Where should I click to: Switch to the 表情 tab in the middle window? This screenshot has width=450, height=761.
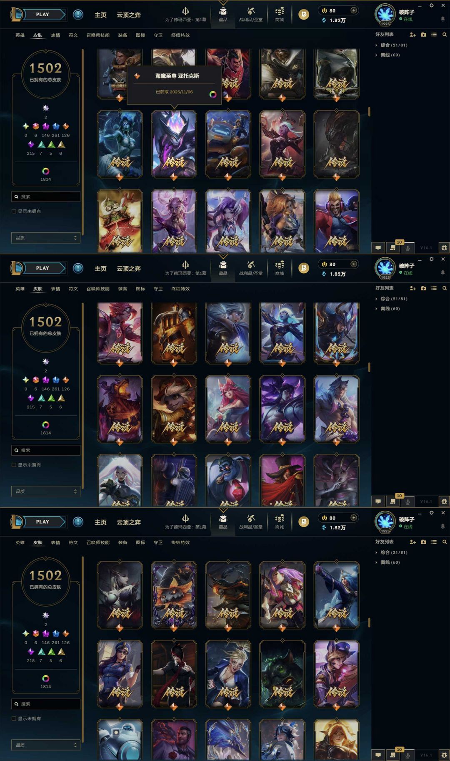pos(55,289)
